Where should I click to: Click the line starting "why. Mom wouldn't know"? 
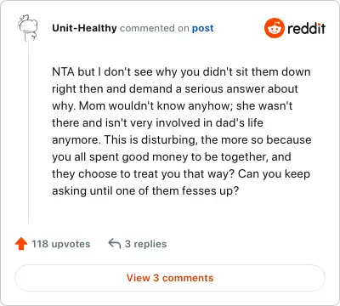(x=172, y=105)
